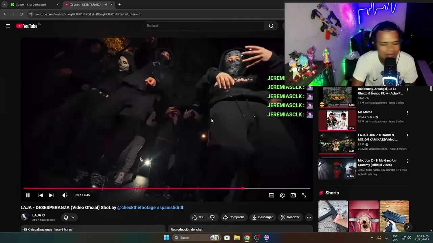This screenshot has height=243, width=433.
Task: Open Chrome from the taskbar
Action: click(x=247, y=238)
